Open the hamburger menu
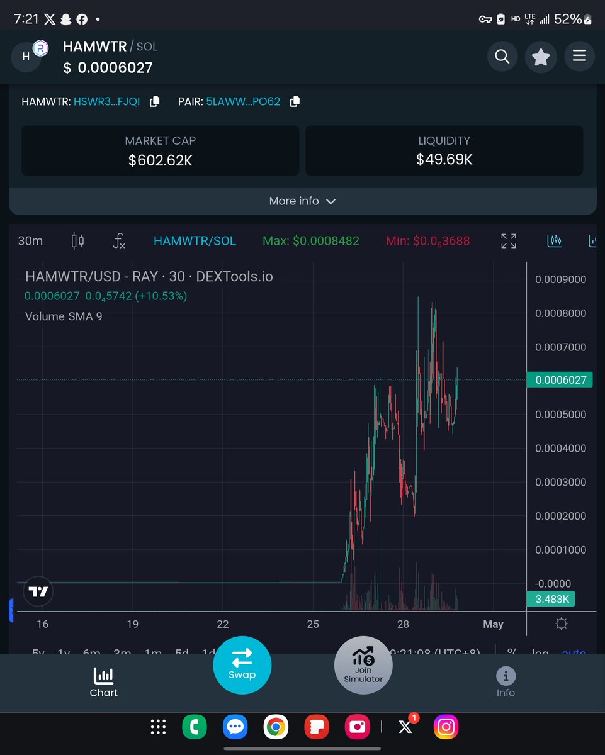This screenshot has height=755, width=605. (x=580, y=57)
